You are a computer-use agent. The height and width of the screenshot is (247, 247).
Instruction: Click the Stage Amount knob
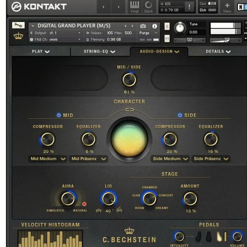(x=190, y=199)
